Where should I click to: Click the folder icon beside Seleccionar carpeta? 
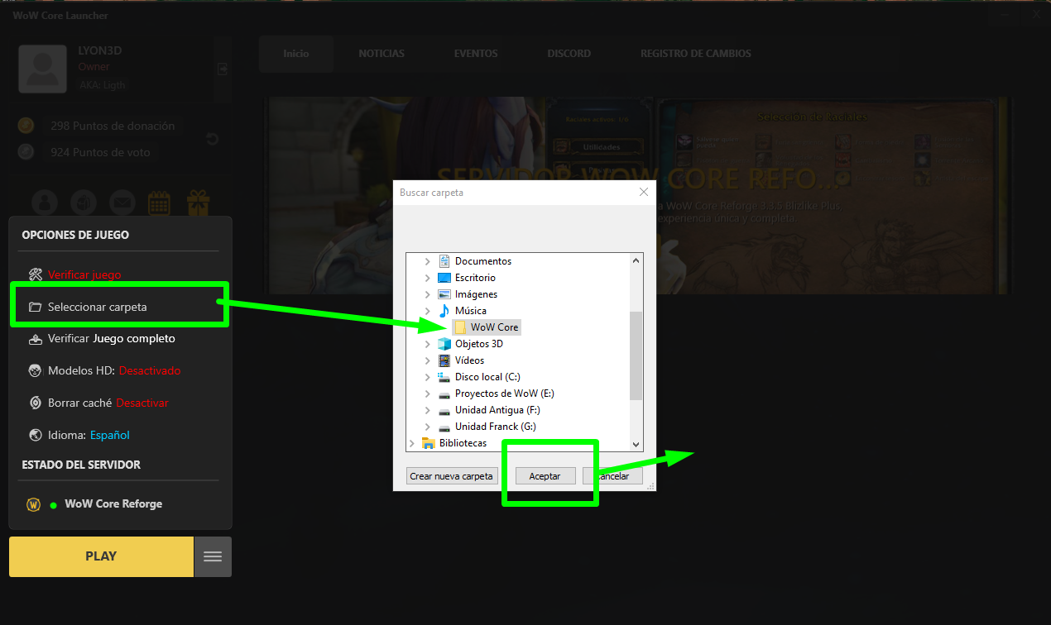pos(35,307)
